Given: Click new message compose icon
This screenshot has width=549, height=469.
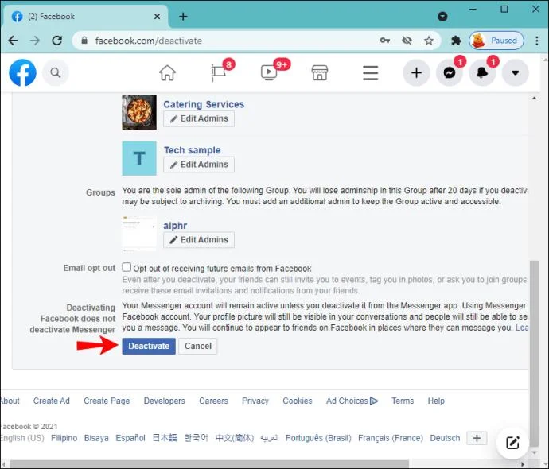Looking at the screenshot, I should 512,443.
